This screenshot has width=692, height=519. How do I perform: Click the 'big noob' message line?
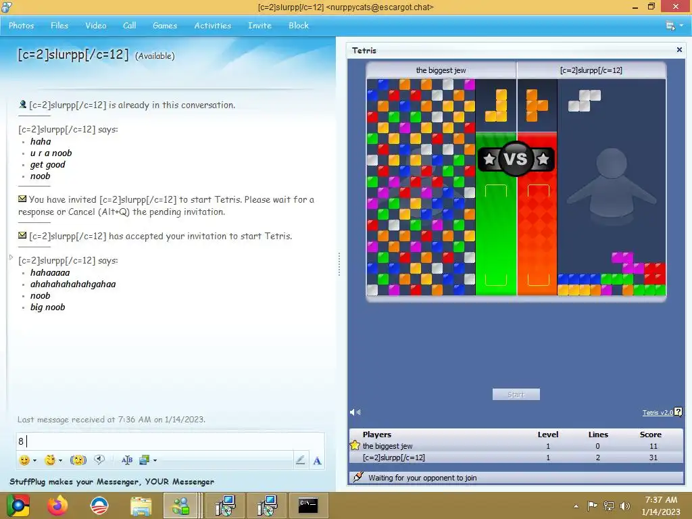(48, 307)
